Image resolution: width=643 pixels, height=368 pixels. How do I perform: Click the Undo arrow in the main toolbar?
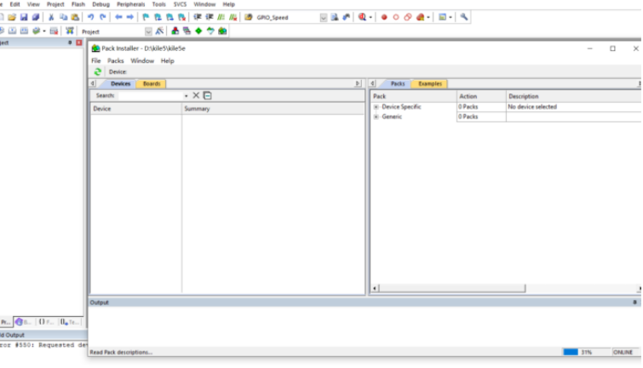pos(90,17)
